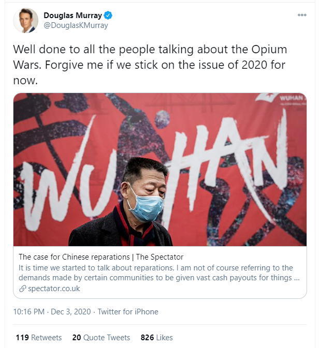View the 119 Retweets list
This screenshot has width=320, height=348.
38,338
